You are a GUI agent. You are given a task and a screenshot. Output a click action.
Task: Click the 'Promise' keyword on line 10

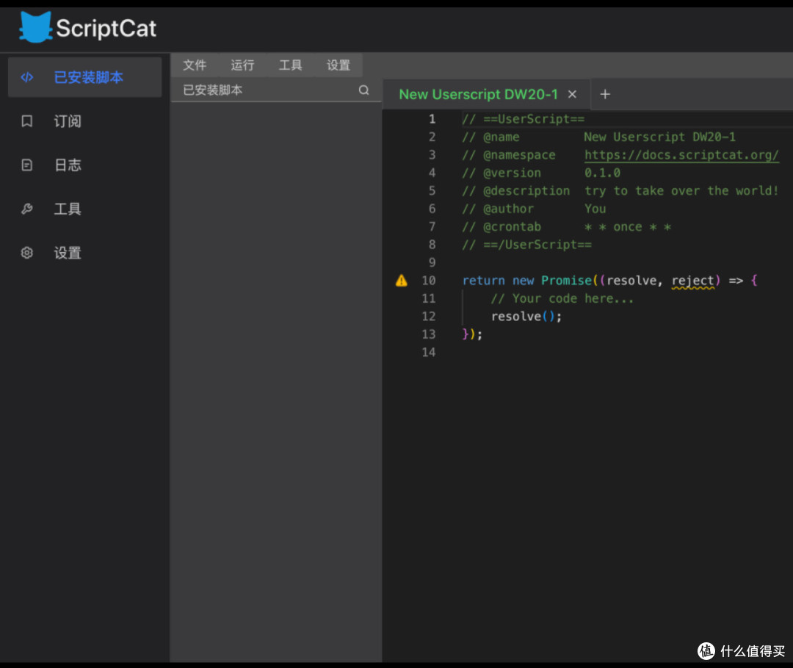[x=566, y=281]
